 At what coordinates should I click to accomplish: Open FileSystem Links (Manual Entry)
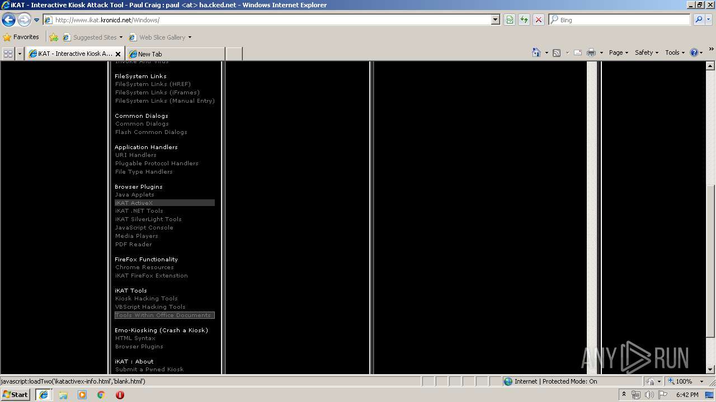point(165,101)
